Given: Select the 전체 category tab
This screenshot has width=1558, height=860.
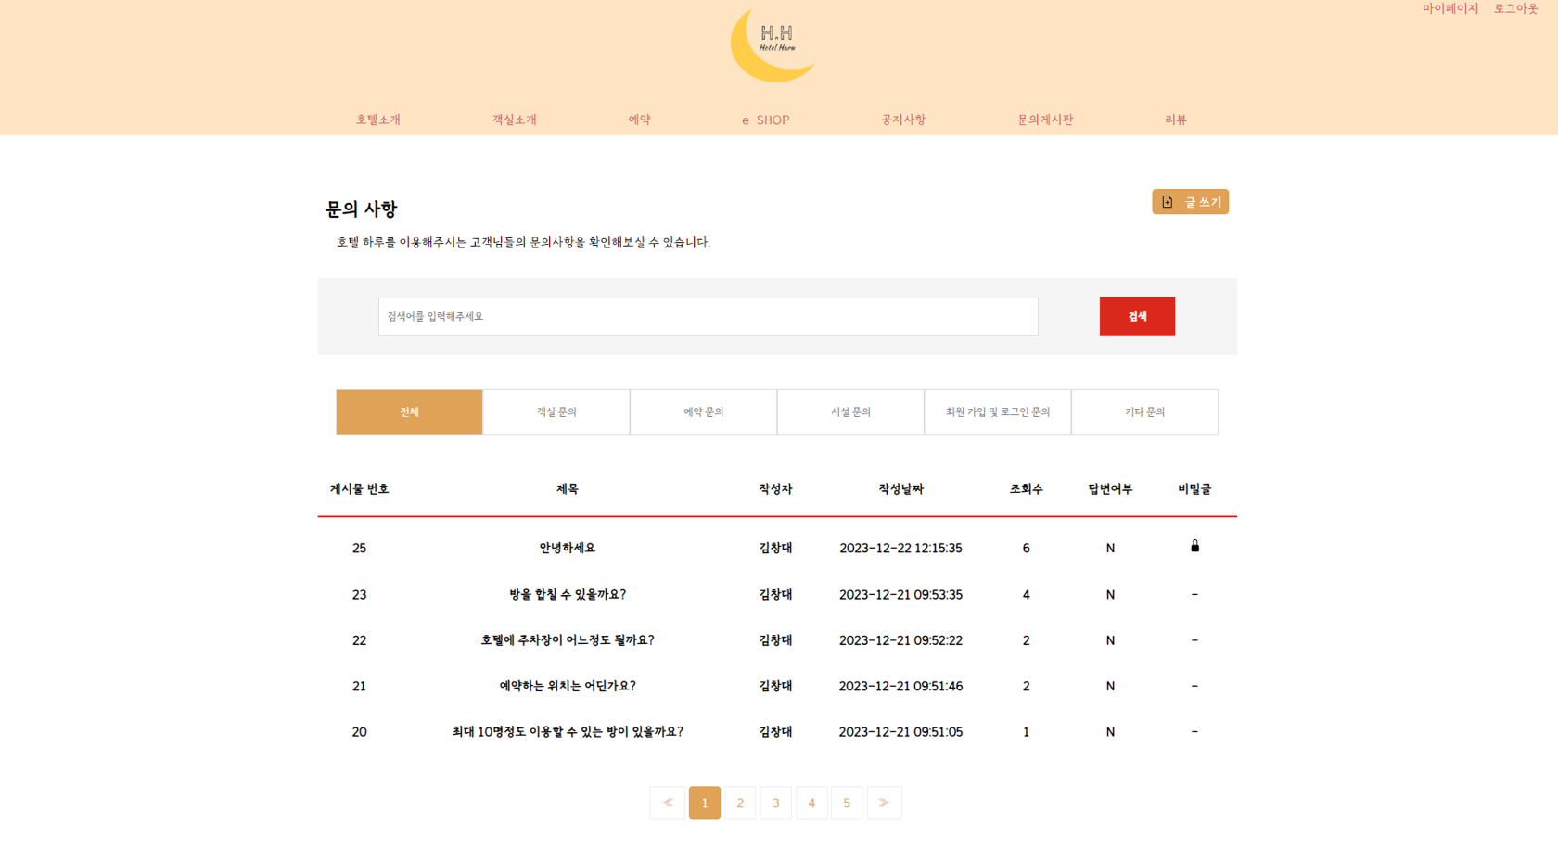Looking at the screenshot, I should 409,412.
